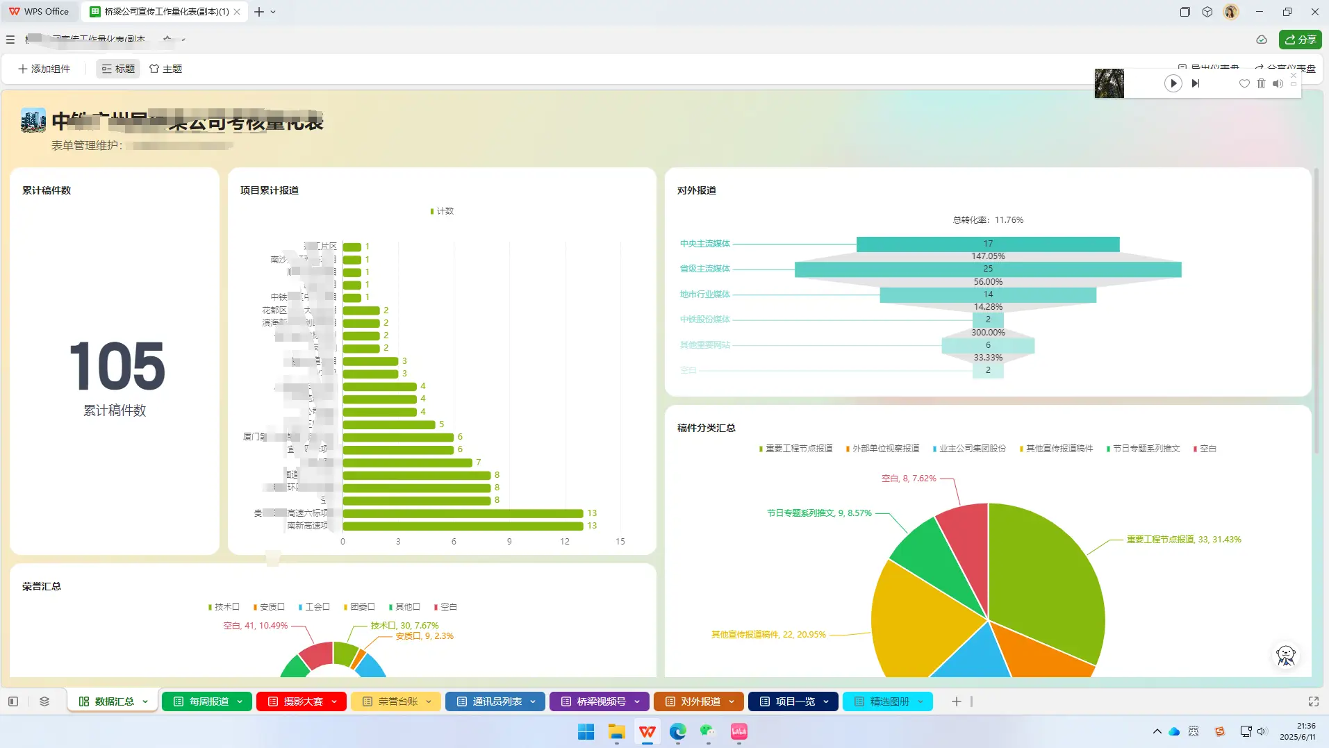Viewport: 1329px width, 748px height.
Task: Open the sheet layers list icon
Action: pyautogui.click(x=44, y=701)
